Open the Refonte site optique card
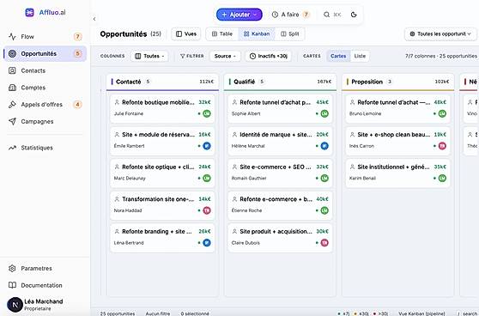The width and height of the screenshot is (479, 316). [162, 173]
